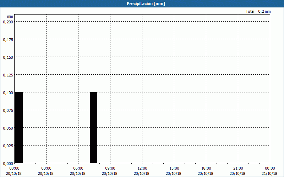Click the 12:00 time axis label
This screenshot has width=284, height=177.
pyautogui.click(x=142, y=169)
